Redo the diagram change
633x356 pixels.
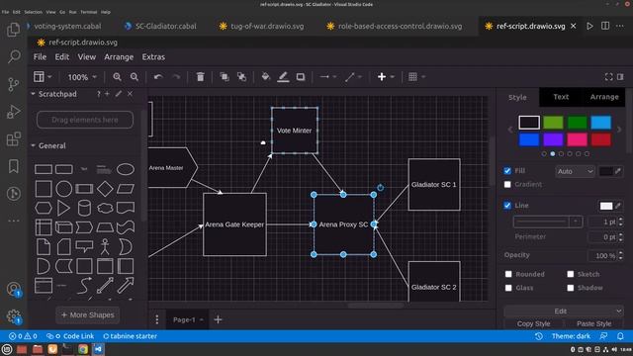tap(176, 77)
